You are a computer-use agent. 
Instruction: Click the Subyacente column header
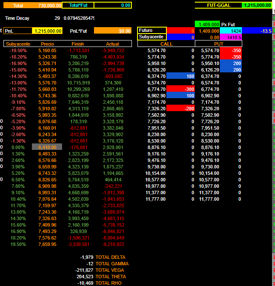(18, 44)
